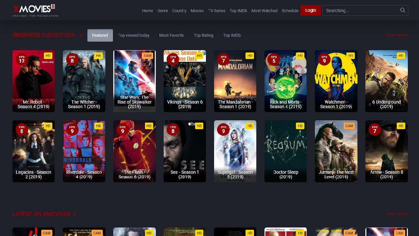The height and width of the screenshot is (236, 419).
Task: Click the EPS 7 badge on Arrow poster
Action: click(x=374, y=129)
